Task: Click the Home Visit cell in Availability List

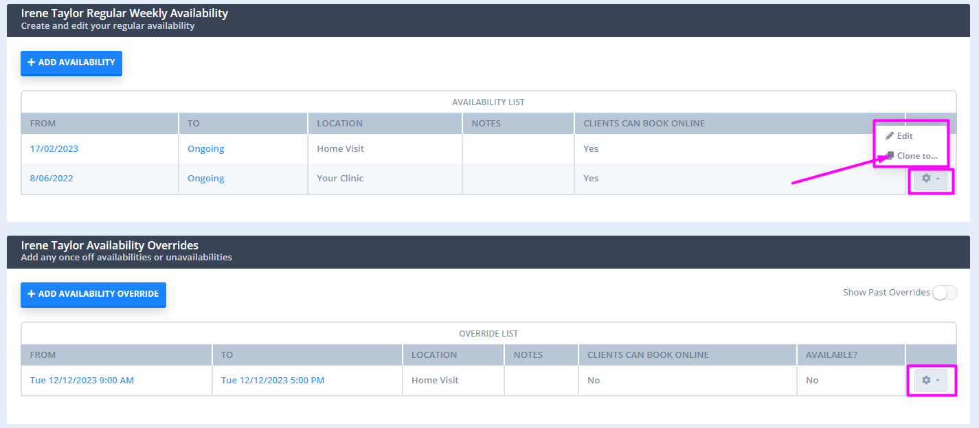Action: coord(385,148)
